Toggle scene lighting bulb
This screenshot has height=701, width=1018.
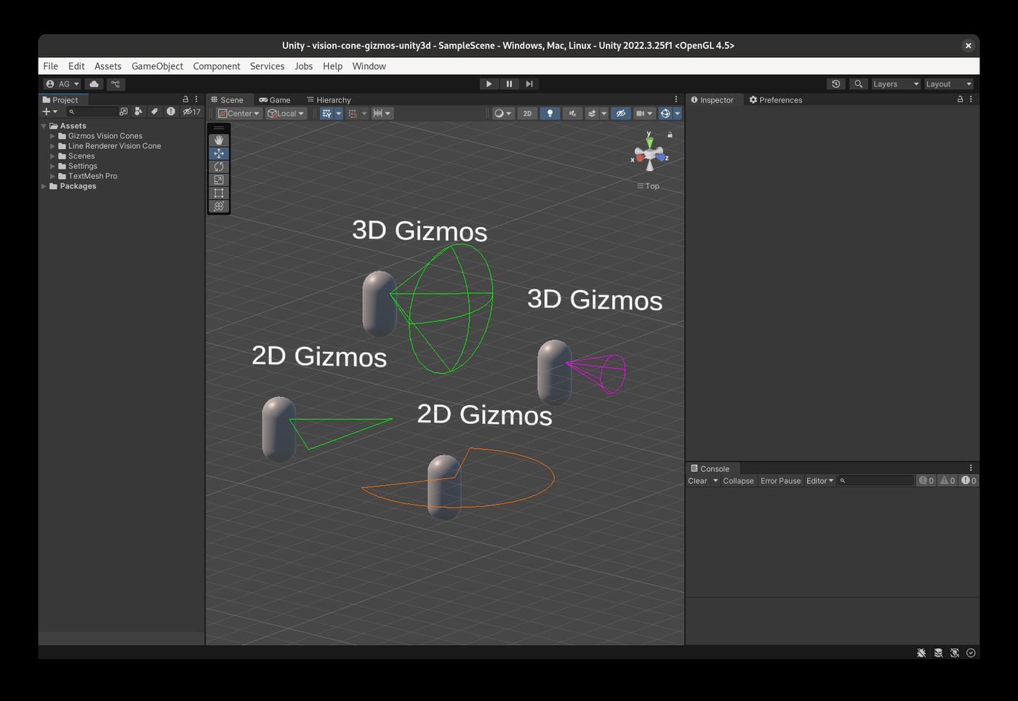point(550,113)
